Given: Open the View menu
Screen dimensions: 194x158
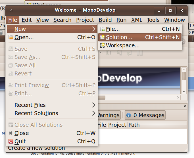Looking at the screenshot, I should point(42,20).
